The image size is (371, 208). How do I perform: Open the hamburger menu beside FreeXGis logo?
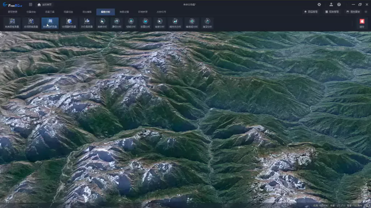tap(30, 5)
